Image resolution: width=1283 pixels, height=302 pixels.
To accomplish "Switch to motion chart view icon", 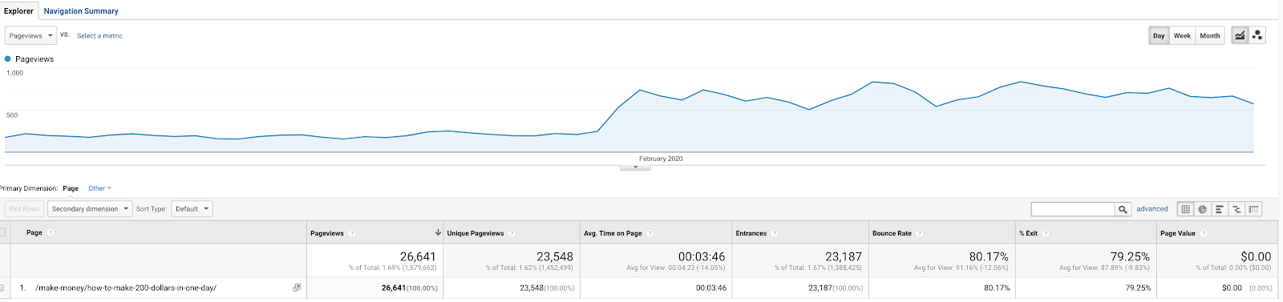I will pyautogui.click(x=1257, y=35).
